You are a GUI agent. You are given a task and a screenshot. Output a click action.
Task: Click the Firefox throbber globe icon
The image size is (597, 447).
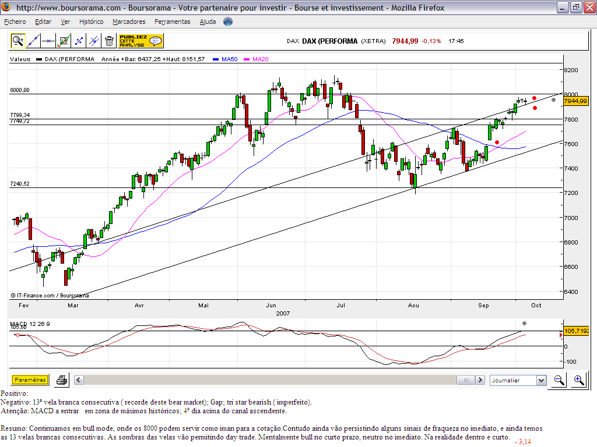(x=228, y=22)
